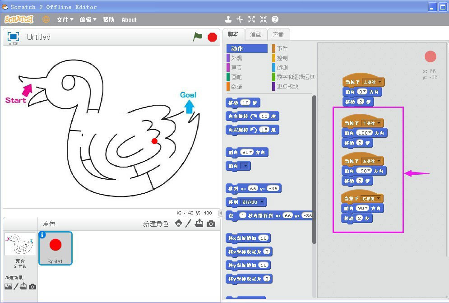Switch to the 造型 tab
This screenshot has height=303, width=449.
point(256,33)
